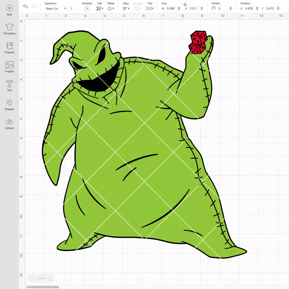Open the Images library icon
This screenshot has height=289, width=289.
(10, 65)
